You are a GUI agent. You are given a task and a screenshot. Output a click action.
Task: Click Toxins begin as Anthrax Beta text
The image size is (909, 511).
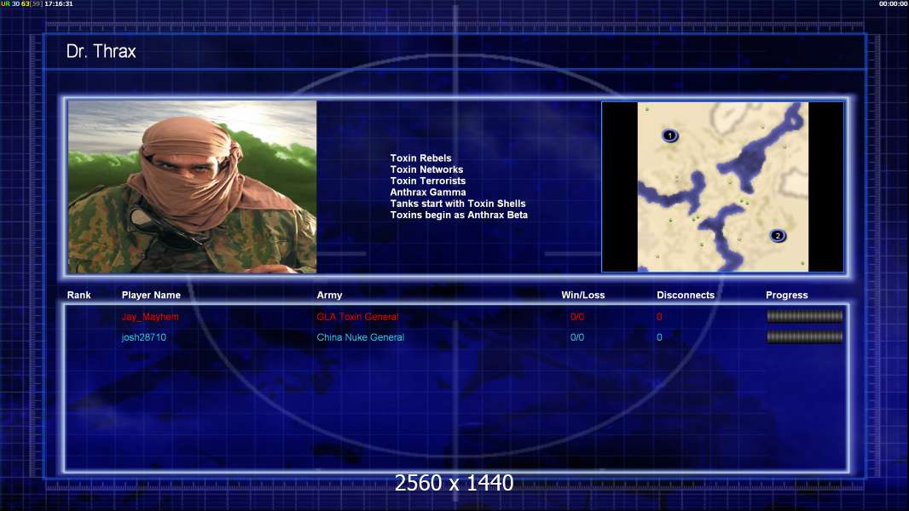(459, 215)
